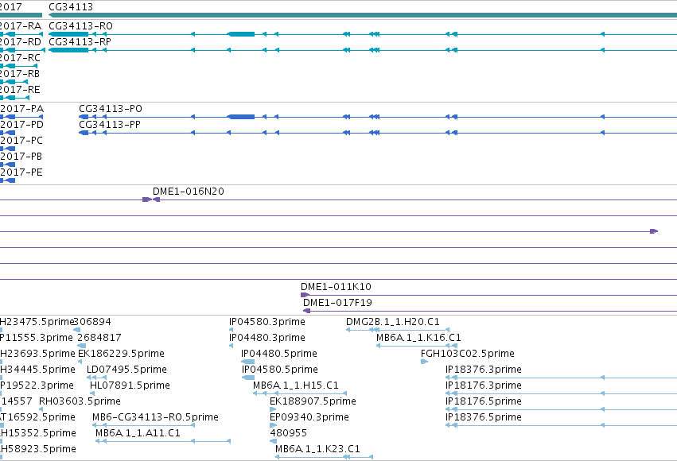This screenshot has width=677, height=461.
Task: Click the large coding exon of CG34113-PO
Action: tap(241, 117)
